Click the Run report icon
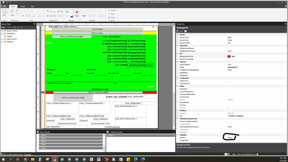This screenshot has width=288, height=162. pos(5,13)
